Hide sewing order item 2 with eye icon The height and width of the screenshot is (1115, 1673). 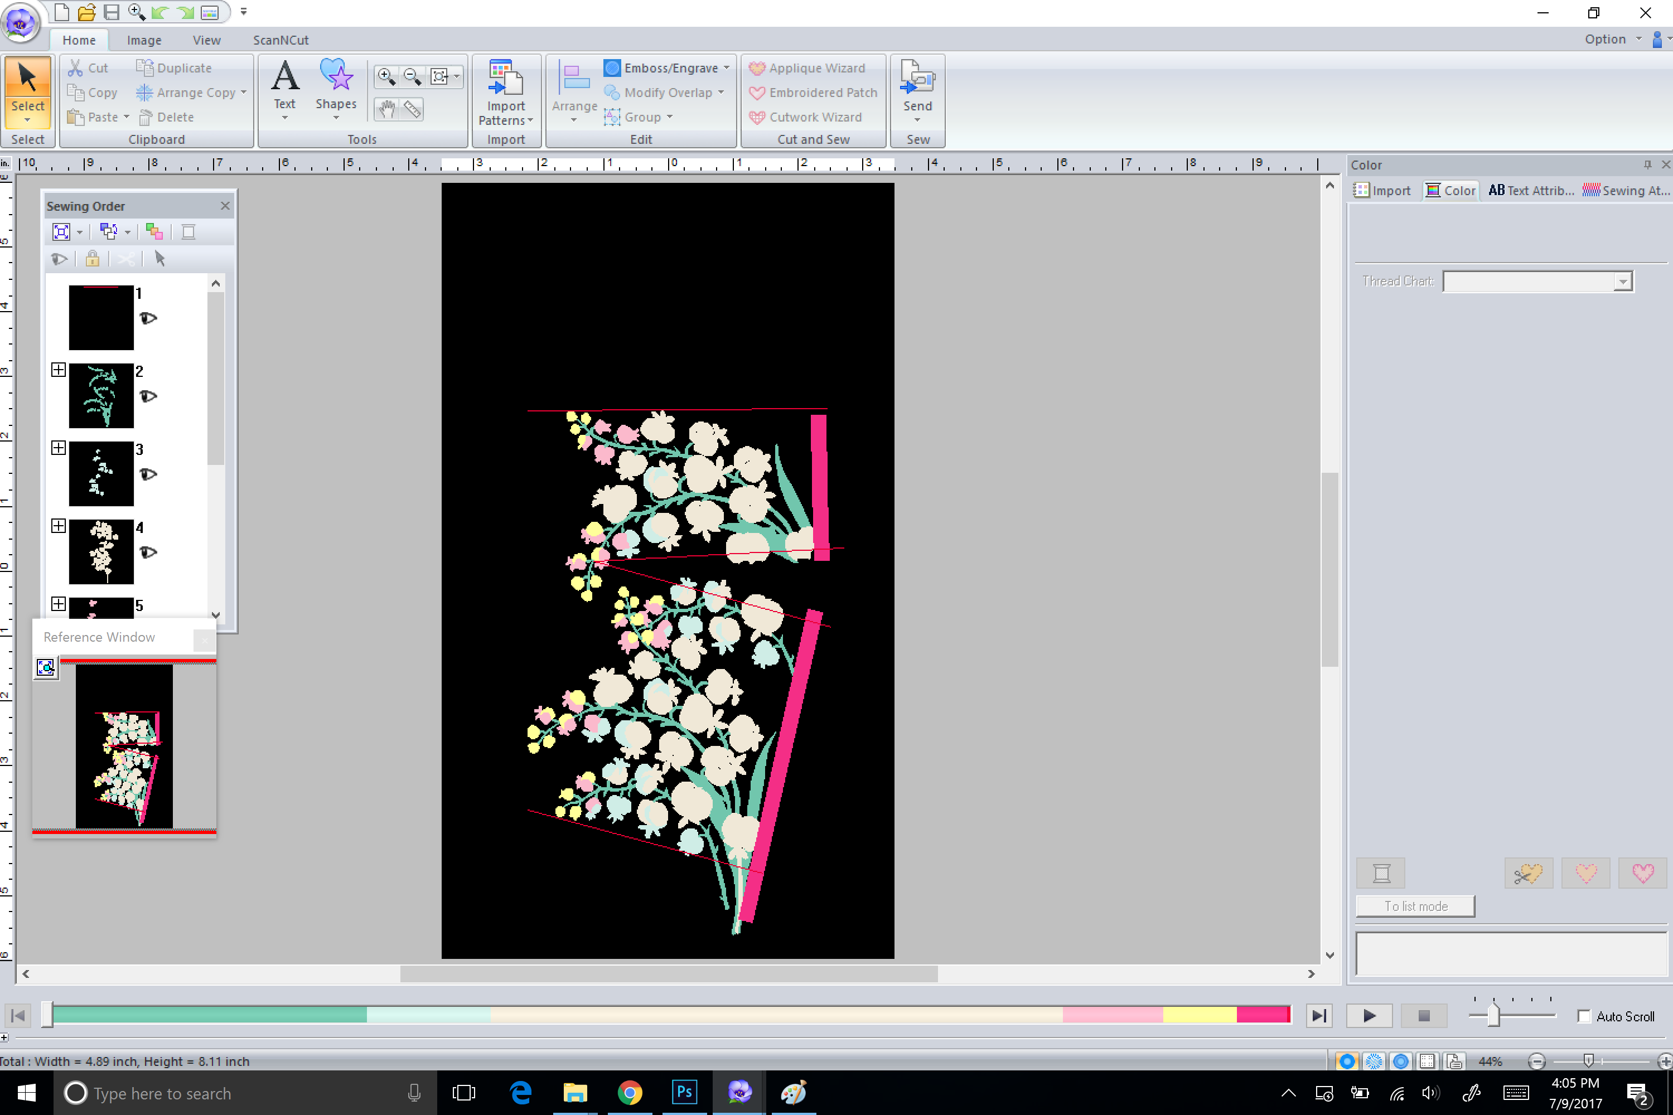(148, 396)
